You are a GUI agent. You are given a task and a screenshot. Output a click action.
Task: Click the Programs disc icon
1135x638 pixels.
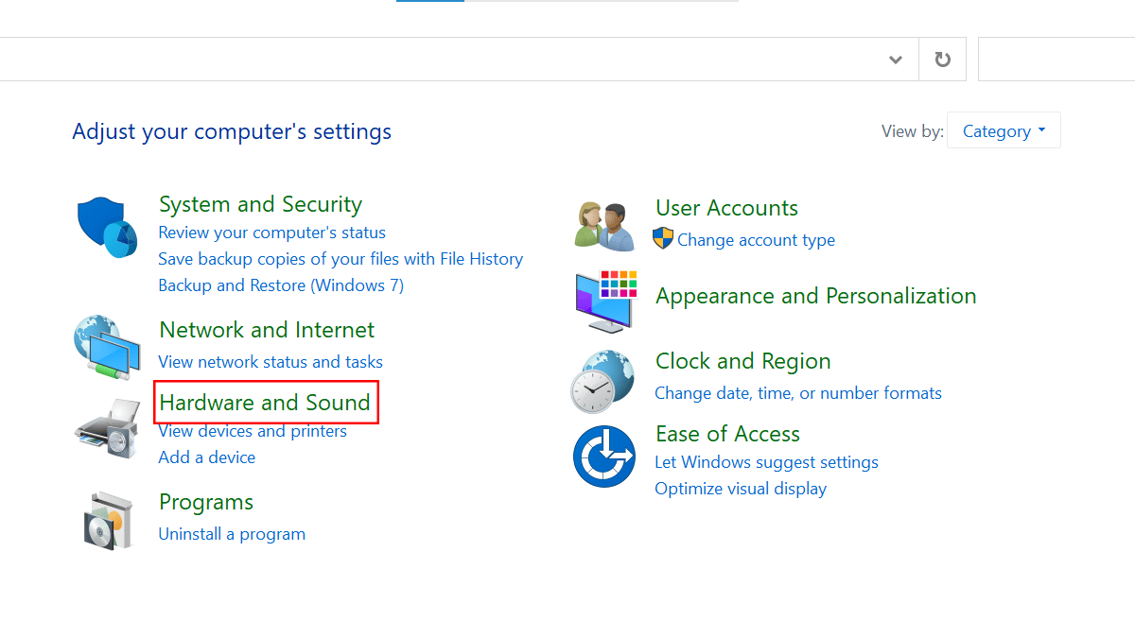pyautogui.click(x=107, y=520)
